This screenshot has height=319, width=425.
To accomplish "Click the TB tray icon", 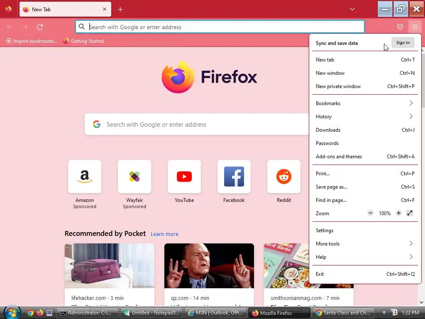I will [394, 312].
